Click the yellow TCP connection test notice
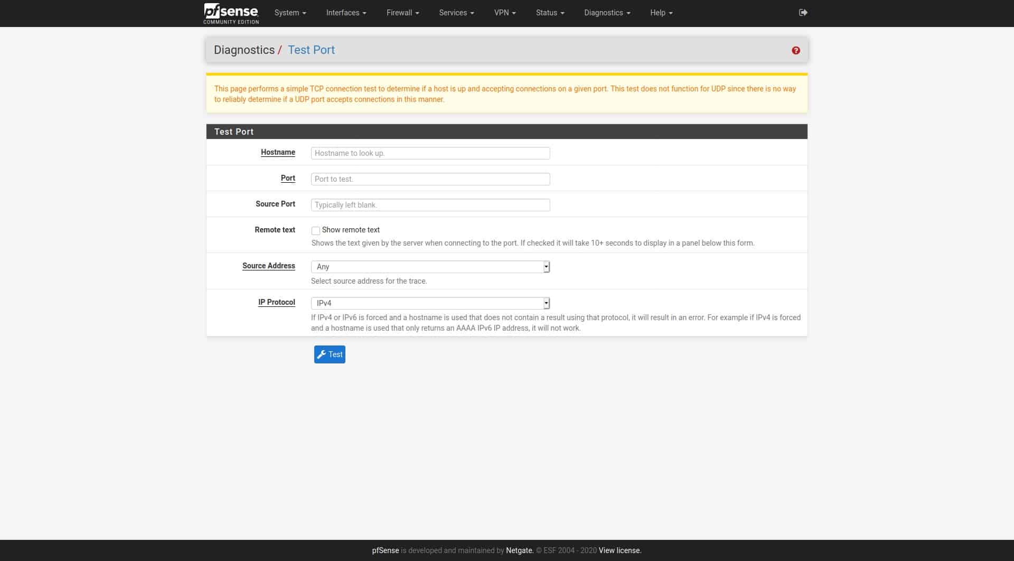 pyautogui.click(x=506, y=94)
